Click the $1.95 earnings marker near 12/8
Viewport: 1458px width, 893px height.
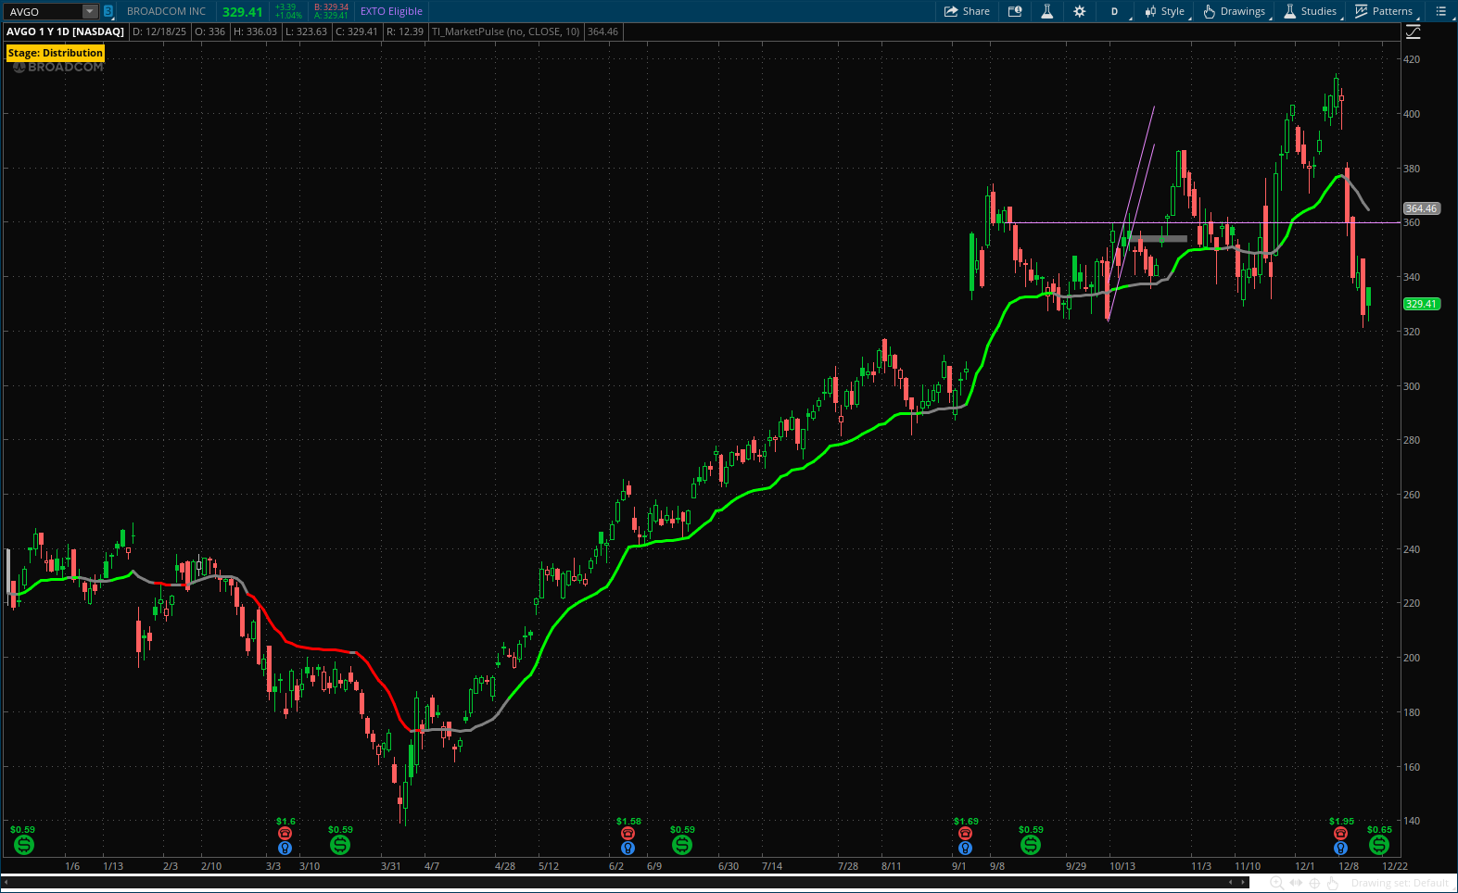pyautogui.click(x=1340, y=834)
